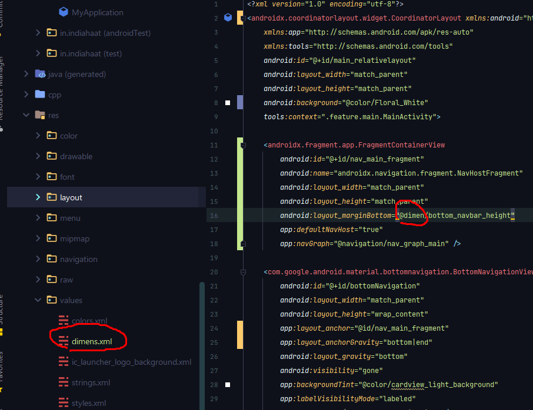Expand the menu resource folder
This screenshot has width=533, height=410.
click(x=38, y=217)
